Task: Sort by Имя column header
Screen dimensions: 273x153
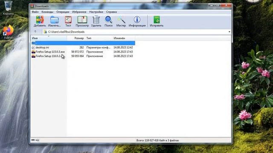Action: [x=49, y=38]
